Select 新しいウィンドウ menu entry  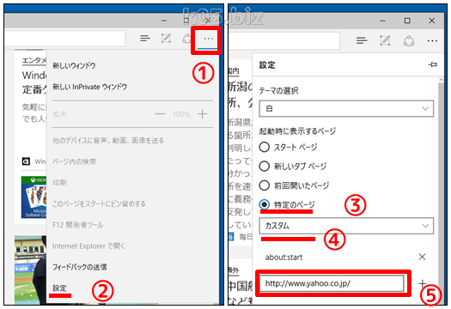click(x=74, y=65)
